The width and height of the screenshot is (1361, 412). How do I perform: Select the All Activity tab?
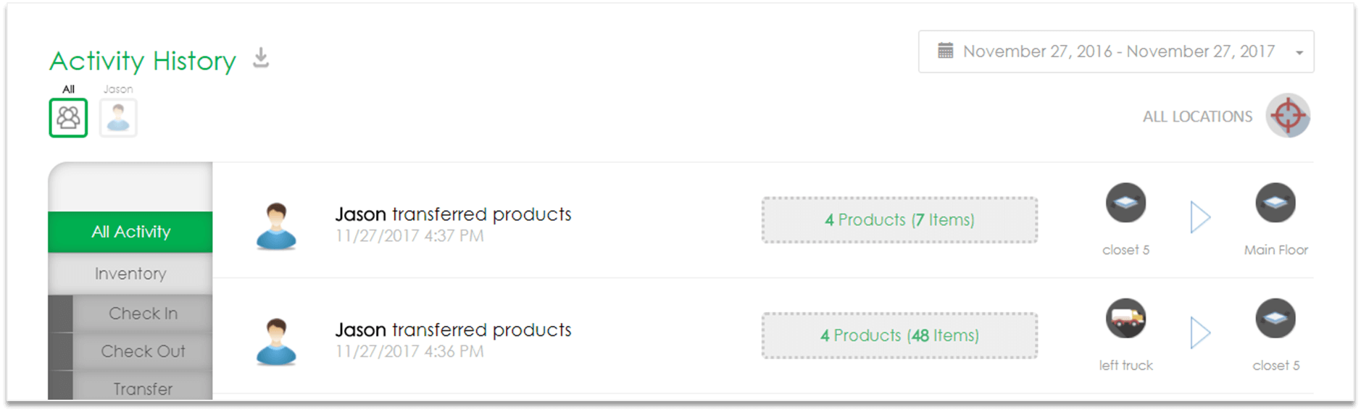130,232
